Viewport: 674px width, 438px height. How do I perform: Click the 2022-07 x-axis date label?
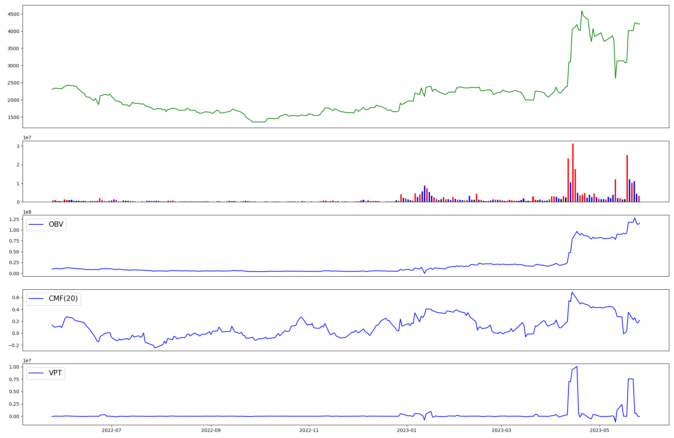(x=111, y=430)
